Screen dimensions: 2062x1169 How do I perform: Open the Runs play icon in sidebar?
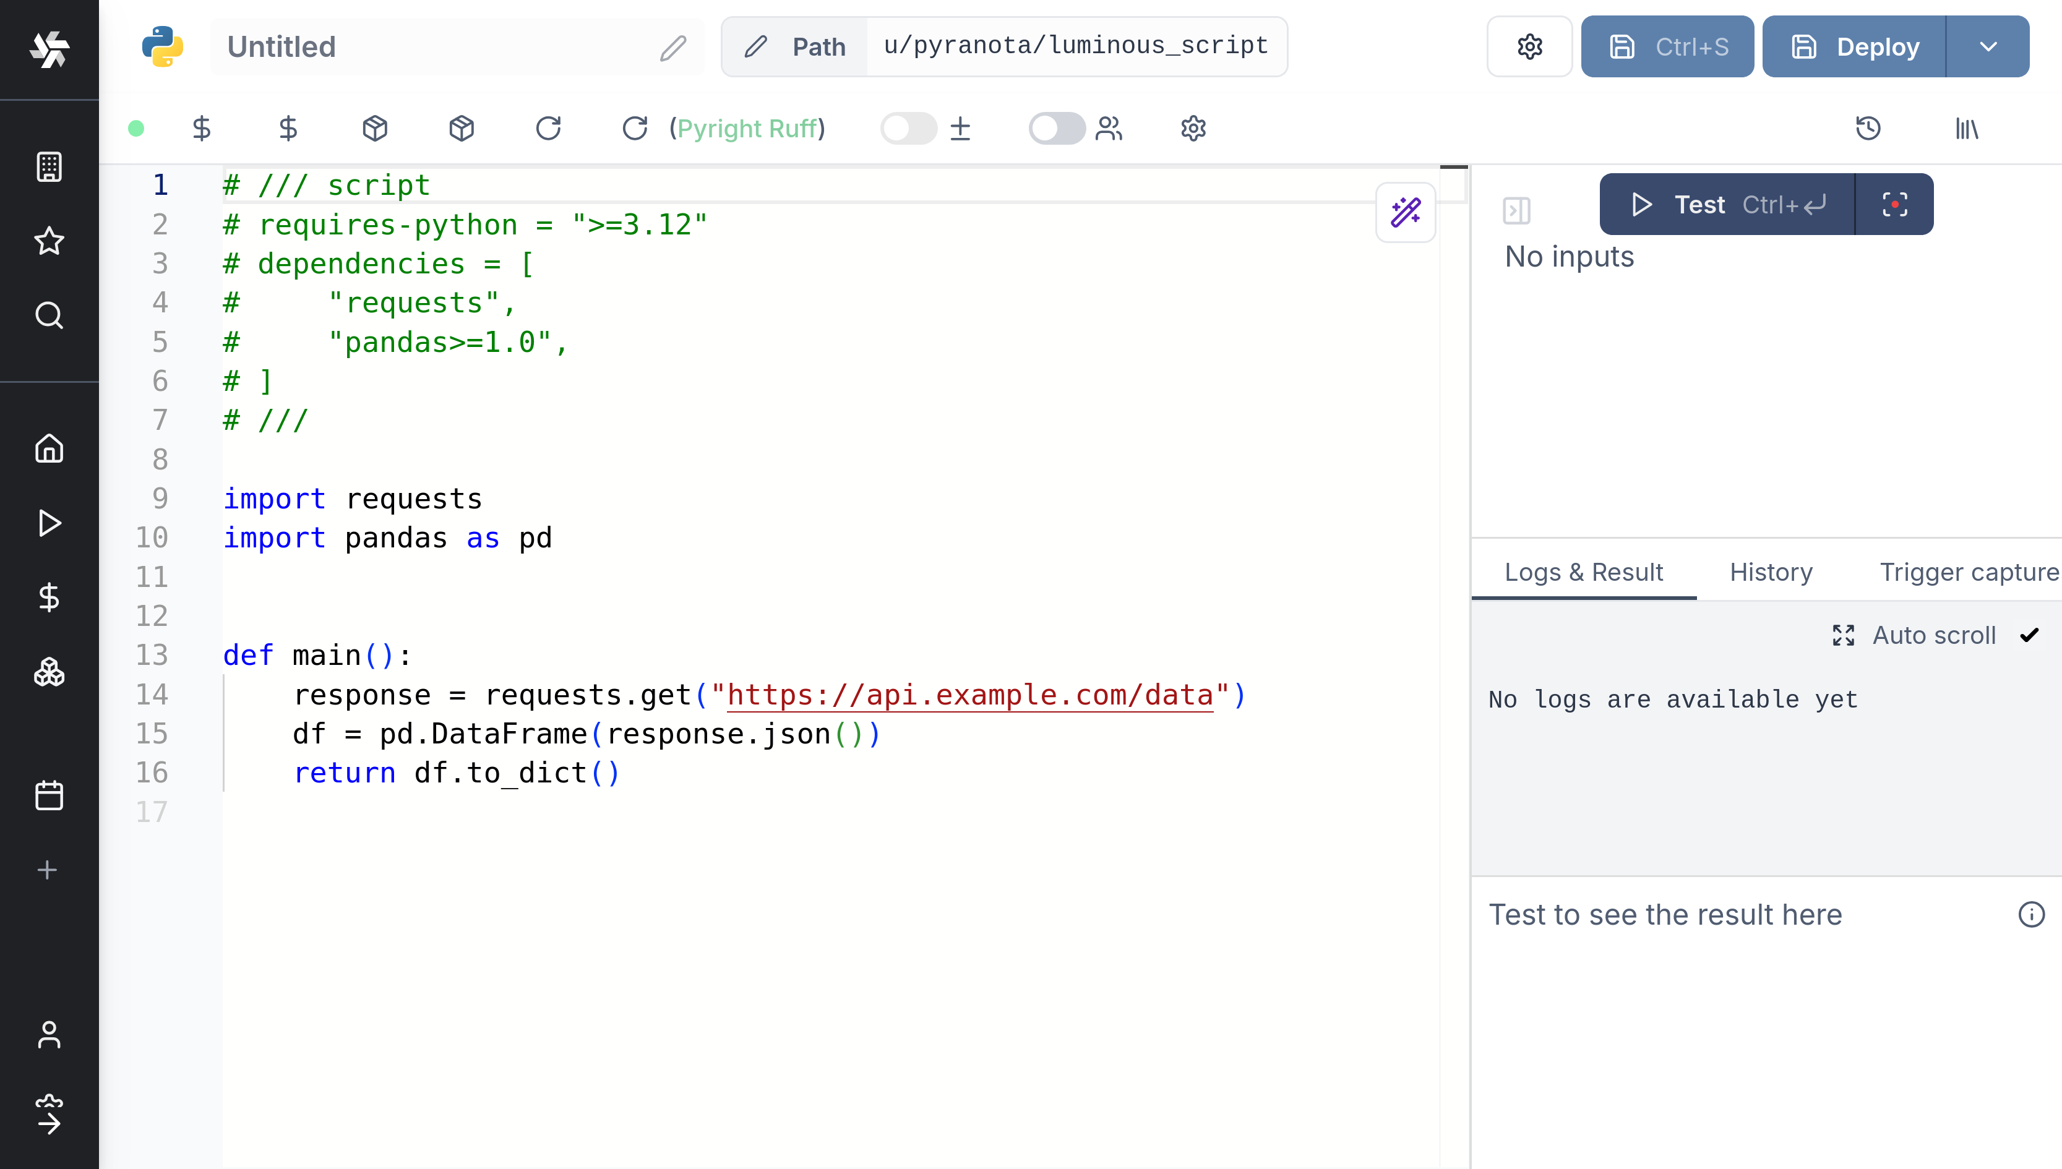coord(49,523)
